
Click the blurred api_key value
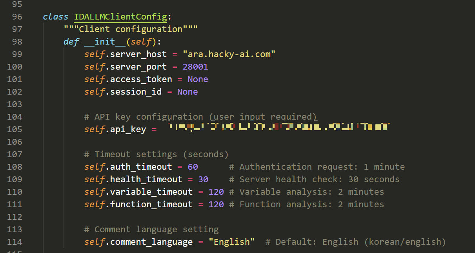(x=278, y=127)
